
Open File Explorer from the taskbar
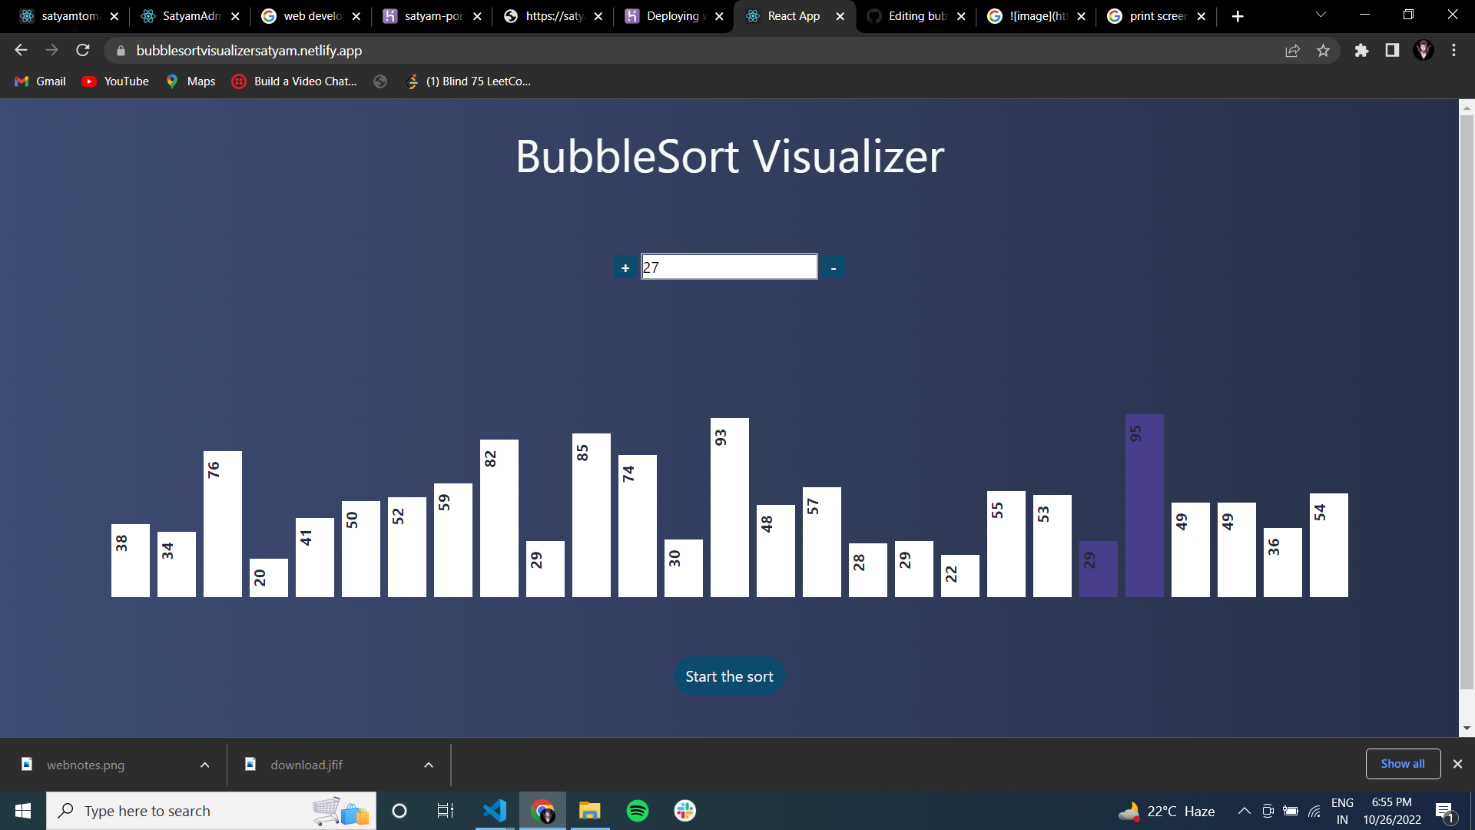[589, 810]
